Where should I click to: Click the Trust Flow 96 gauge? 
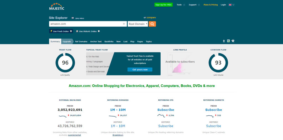pos(65,63)
